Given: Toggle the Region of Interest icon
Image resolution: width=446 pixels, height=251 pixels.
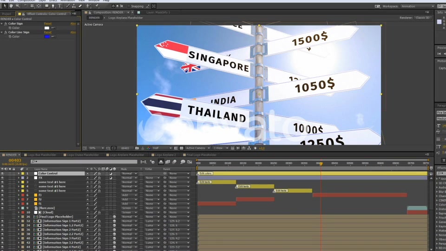Looking at the screenshot, I should (176, 148).
